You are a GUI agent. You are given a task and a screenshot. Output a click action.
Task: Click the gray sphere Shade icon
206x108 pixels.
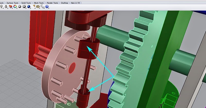(x=20, y=7)
